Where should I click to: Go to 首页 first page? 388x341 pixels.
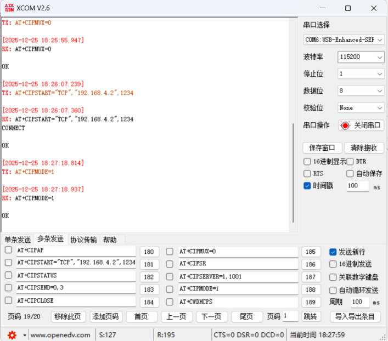tap(141, 316)
